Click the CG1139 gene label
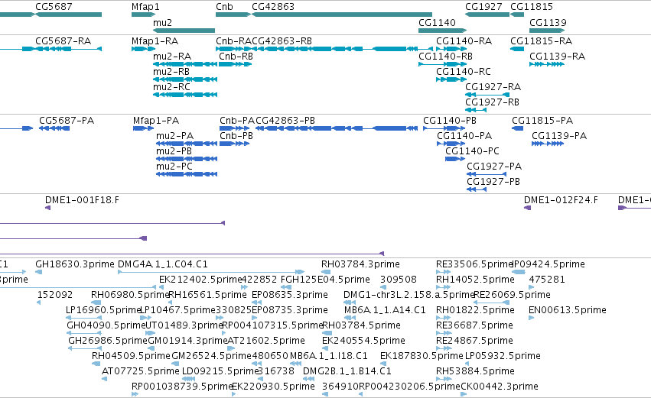Viewport: 651px width, 398px height. pos(548,22)
